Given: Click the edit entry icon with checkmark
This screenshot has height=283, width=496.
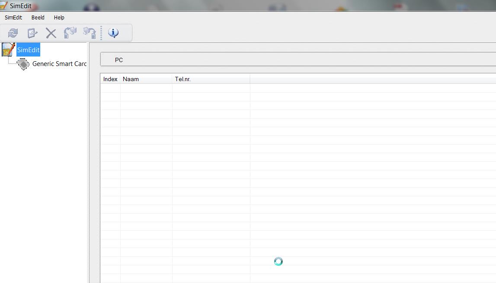Looking at the screenshot, I should click(32, 33).
